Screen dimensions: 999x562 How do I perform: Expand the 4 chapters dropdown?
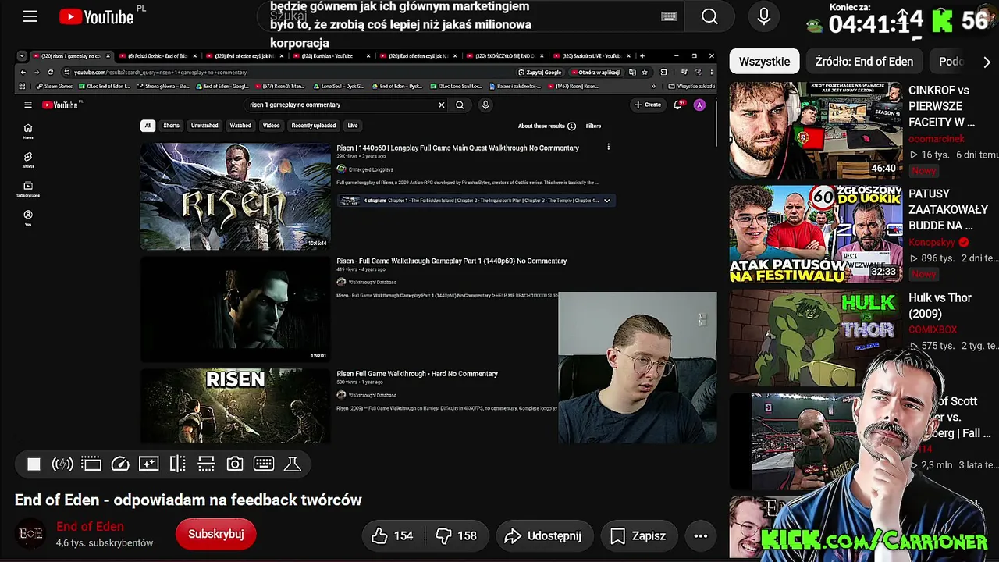coord(606,201)
